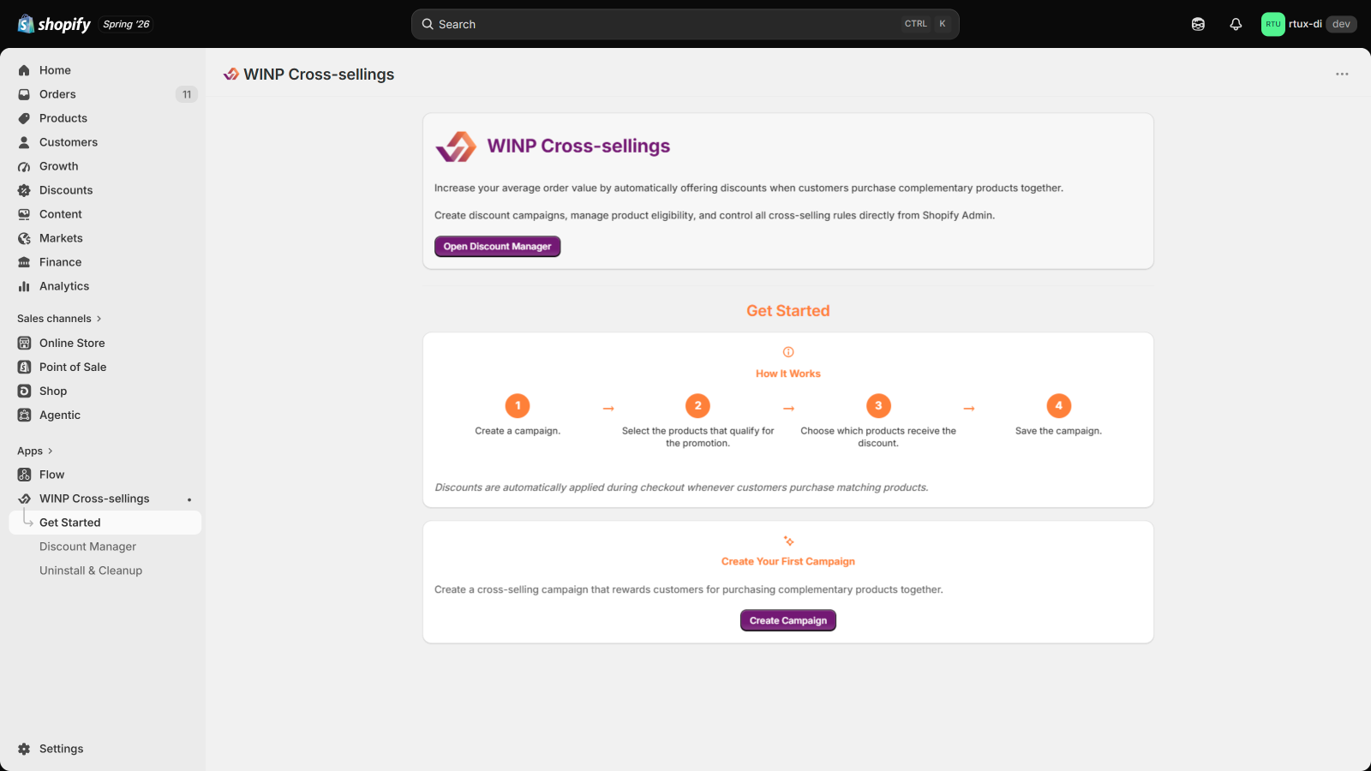Viewport: 1371px width, 771px height.
Task: Click the Spring '26 edition label
Action: point(126,24)
